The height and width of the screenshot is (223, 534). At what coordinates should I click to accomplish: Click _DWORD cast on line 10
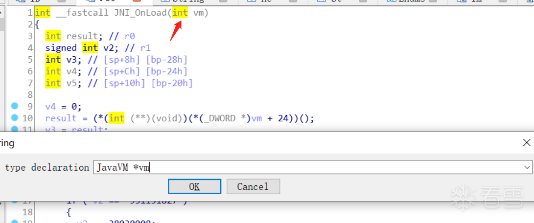point(220,118)
